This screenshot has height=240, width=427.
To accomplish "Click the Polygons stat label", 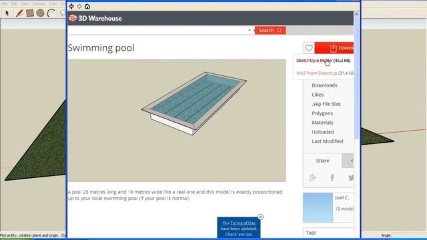I will point(322,113).
